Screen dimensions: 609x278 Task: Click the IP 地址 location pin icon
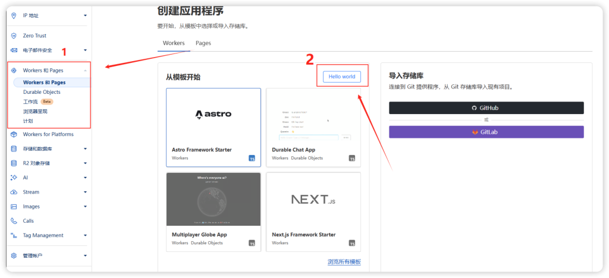point(14,15)
